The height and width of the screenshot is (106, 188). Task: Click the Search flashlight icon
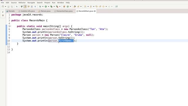point(78,6)
